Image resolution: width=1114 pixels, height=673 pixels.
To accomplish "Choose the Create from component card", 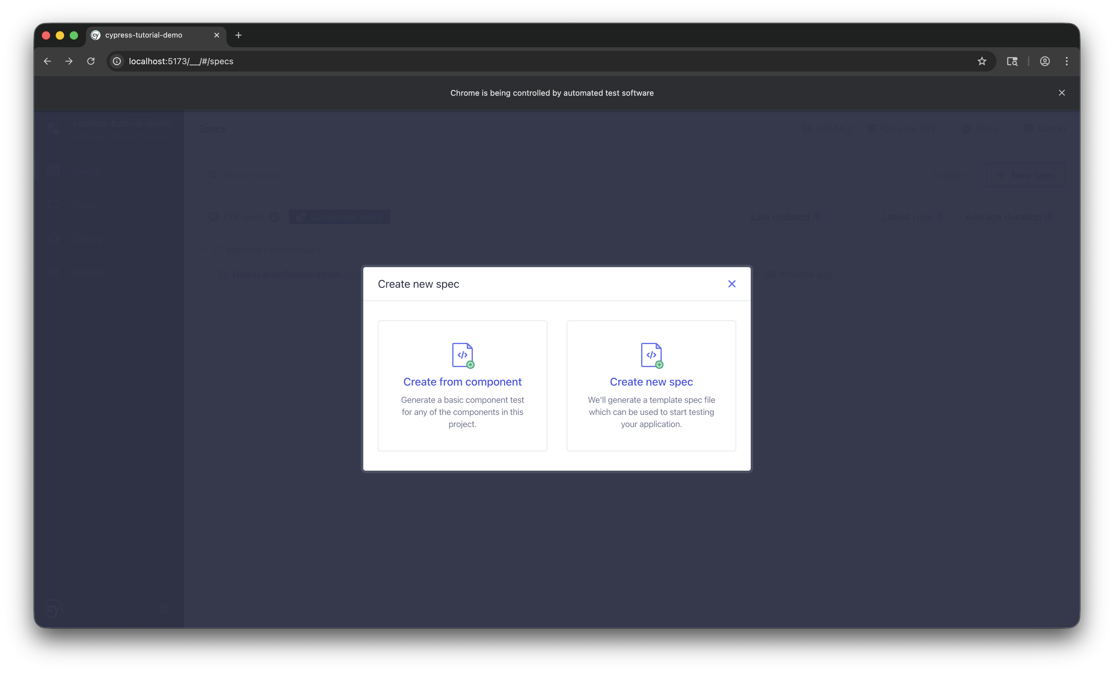I will tap(462, 385).
